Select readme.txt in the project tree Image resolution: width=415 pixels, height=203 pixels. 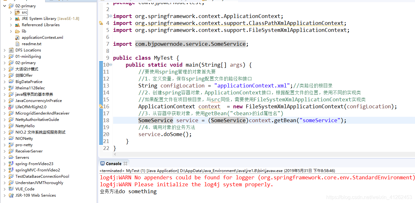[32, 44]
